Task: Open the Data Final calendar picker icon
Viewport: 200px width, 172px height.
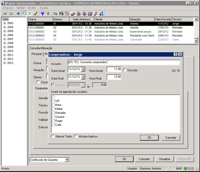Action: tap(83, 77)
